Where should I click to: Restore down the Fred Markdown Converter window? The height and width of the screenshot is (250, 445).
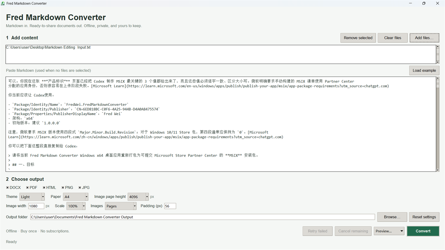(424, 3)
